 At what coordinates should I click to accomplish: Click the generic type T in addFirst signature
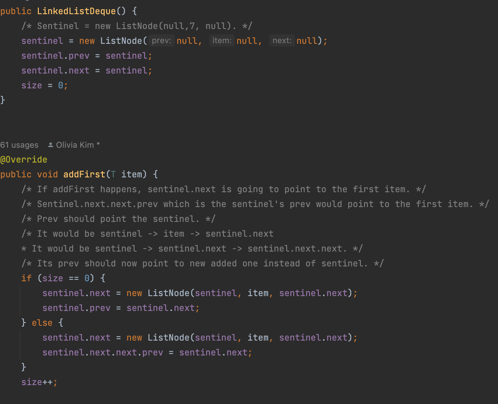click(113, 174)
